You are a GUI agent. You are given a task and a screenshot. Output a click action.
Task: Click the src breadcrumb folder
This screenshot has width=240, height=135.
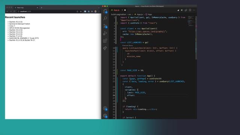click(130, 14)
